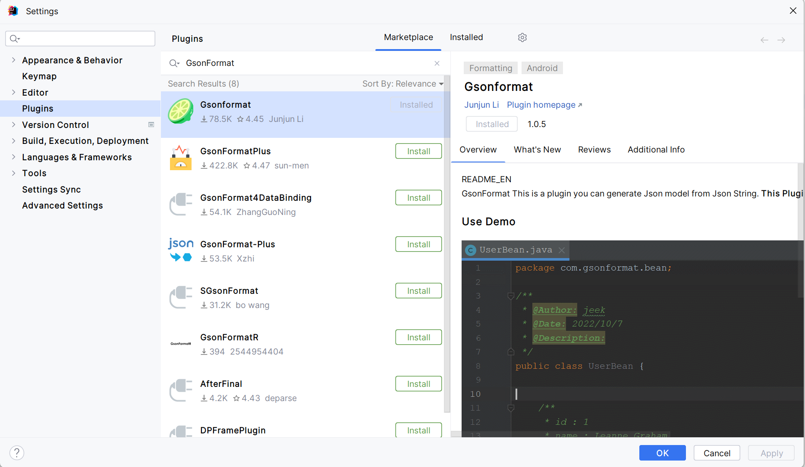This screenshot has width=805, height=467.
Task: Click the fold marker at line 11
Action: [511, 408]
